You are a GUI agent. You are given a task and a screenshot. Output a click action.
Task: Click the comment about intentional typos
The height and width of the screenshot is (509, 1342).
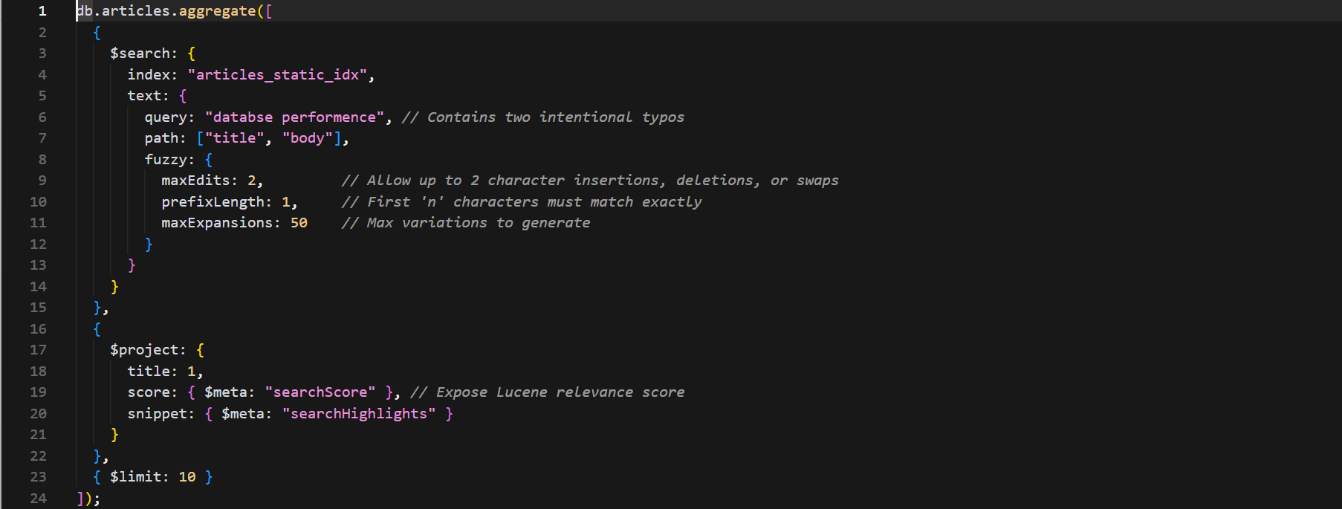click(x=543, y=117)
